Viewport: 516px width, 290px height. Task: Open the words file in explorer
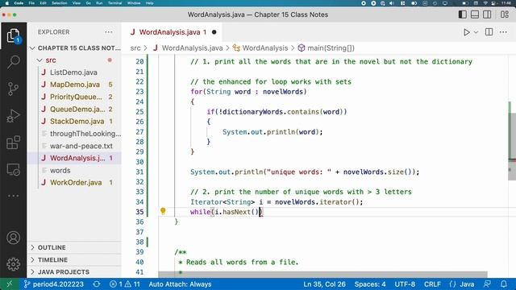tap(75, 170)
